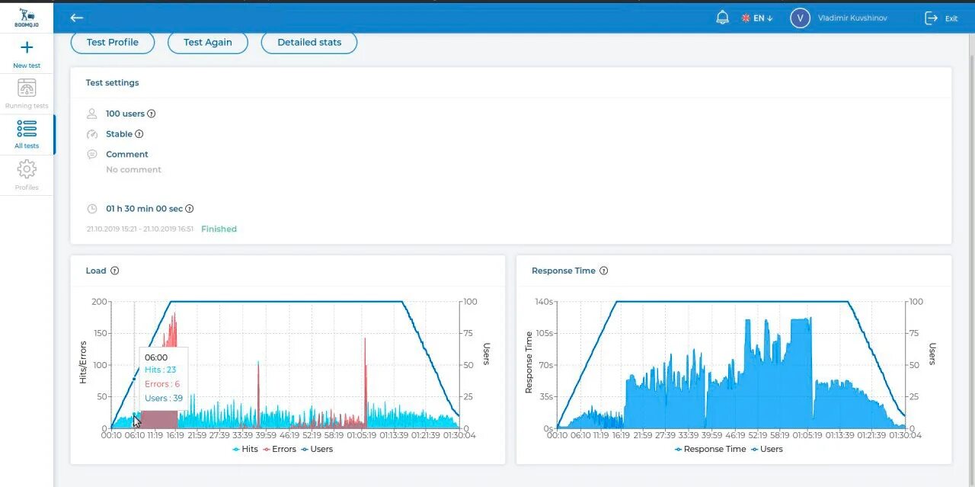Click the No comment text
The image size is (975, 487).
click(133, 170)
